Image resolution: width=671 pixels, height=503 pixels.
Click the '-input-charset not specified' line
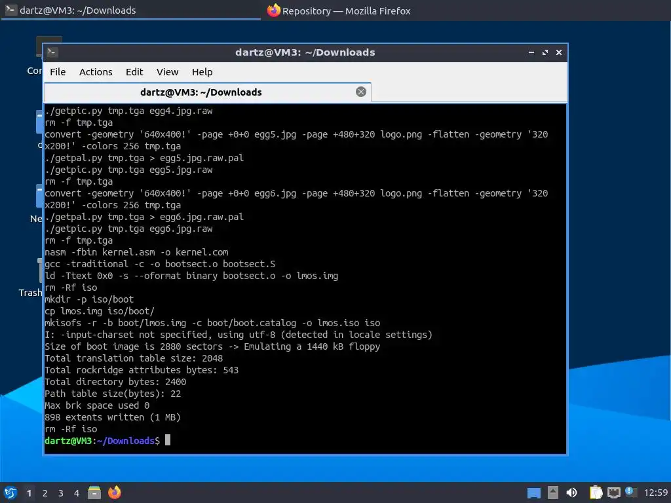click(239, 335)
